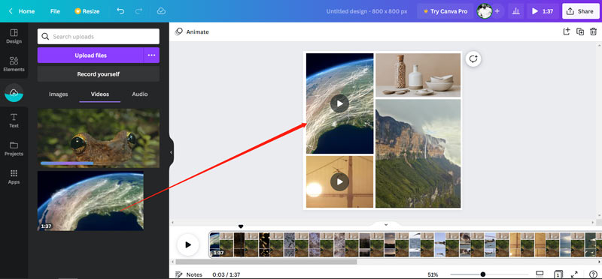Switch to the Images tab

click(59, 94)
